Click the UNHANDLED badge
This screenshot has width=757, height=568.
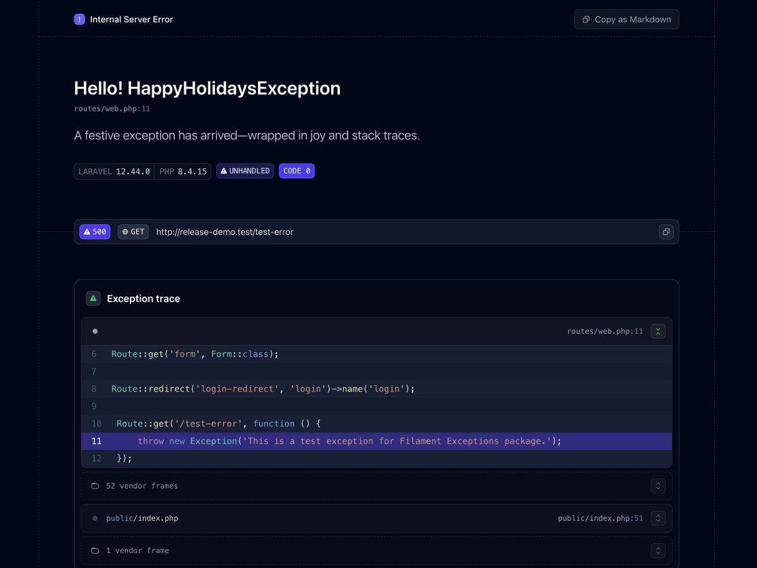click(x=245, y=171)
